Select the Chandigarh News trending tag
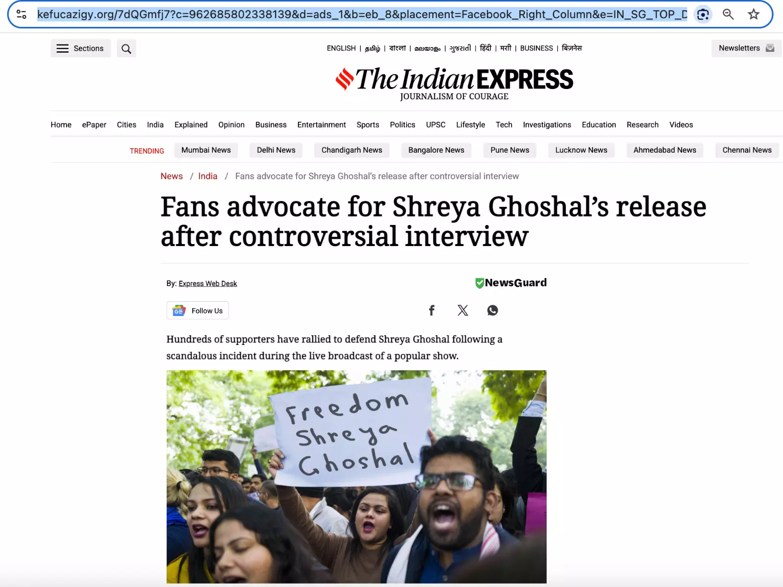783x587 pixels. pos(352,150)
